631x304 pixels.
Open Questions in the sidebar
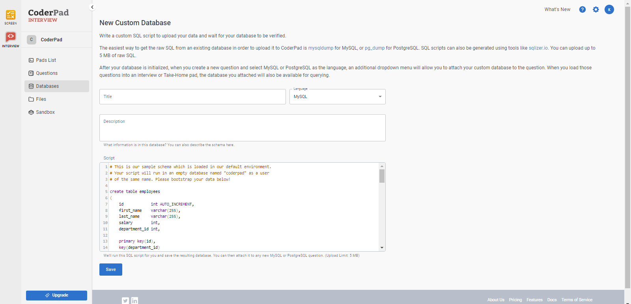47,73
